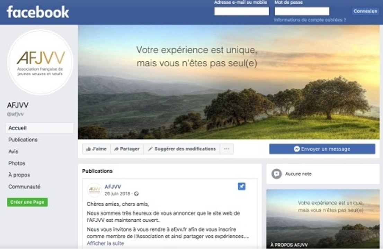Screen dimensions: 383x249
Task: Click the Partager share button
Action: [x=127, y=149]
